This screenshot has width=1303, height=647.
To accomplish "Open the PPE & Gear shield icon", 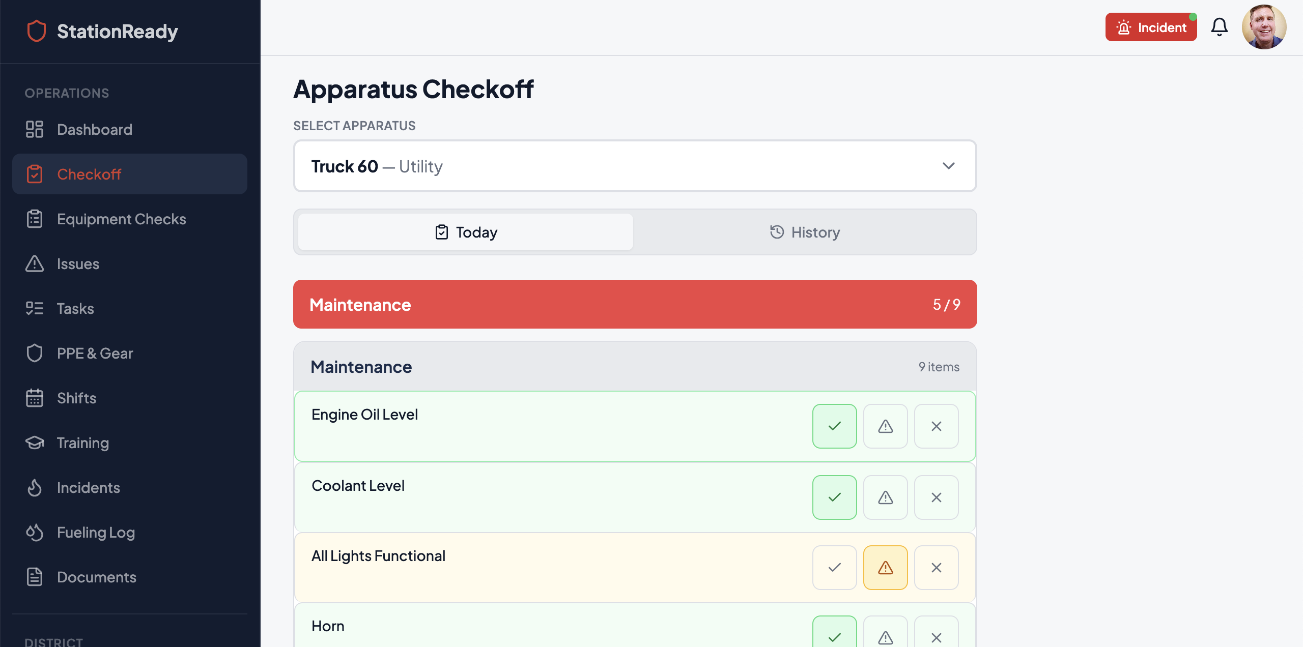I will (35, 353).
